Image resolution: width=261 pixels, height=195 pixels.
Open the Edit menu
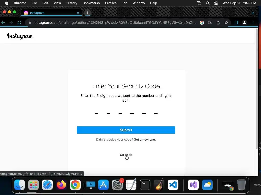click(45, 3)
